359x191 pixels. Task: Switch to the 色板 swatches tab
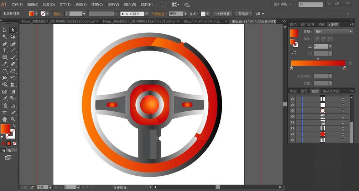pyautogui.click(x=293, y=91)
